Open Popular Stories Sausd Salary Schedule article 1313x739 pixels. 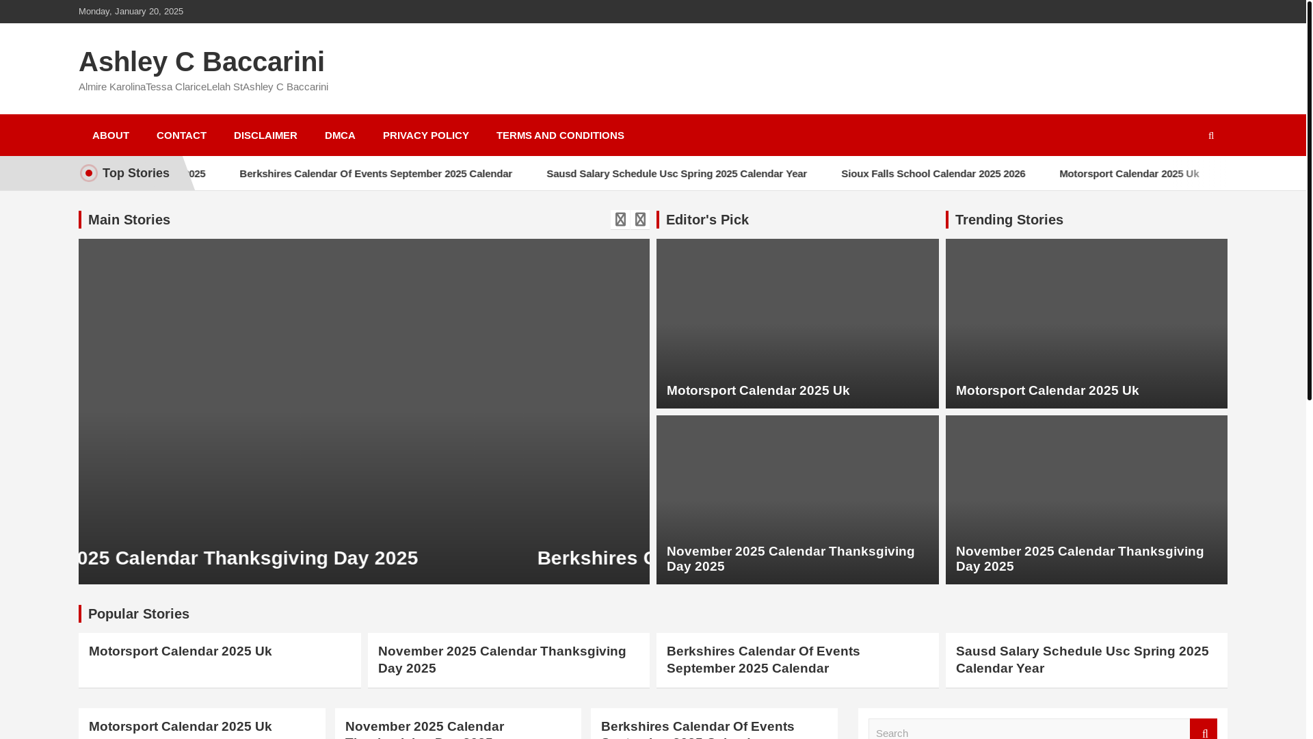coord(1082,660)
